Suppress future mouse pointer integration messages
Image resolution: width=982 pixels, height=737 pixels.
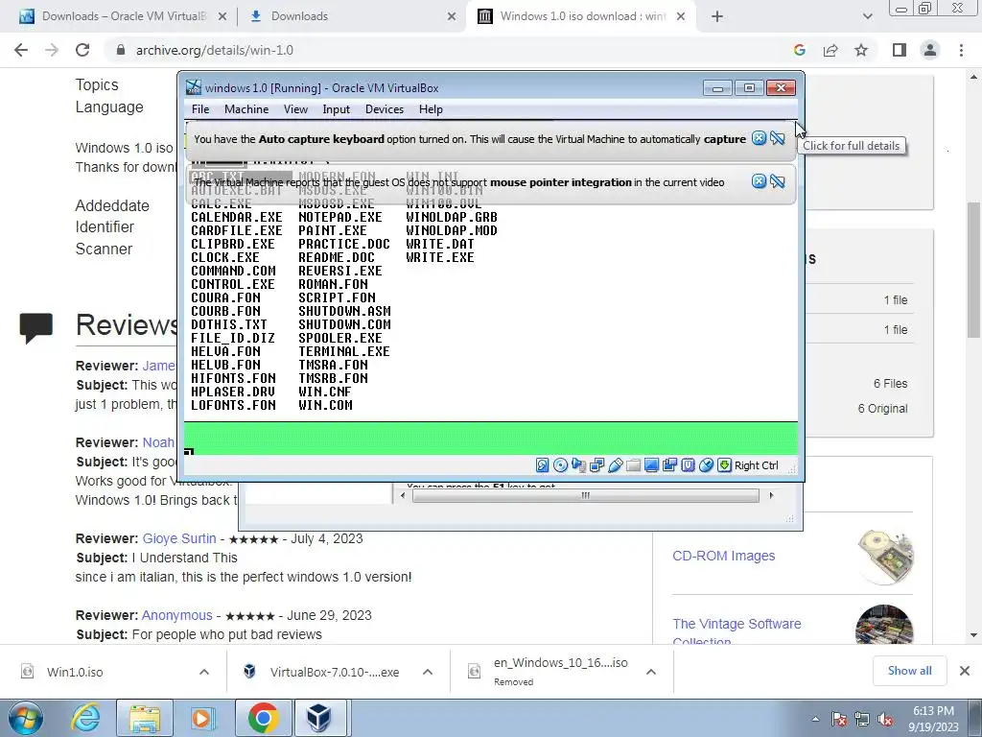pyautogui.click(x=777, y=181)
